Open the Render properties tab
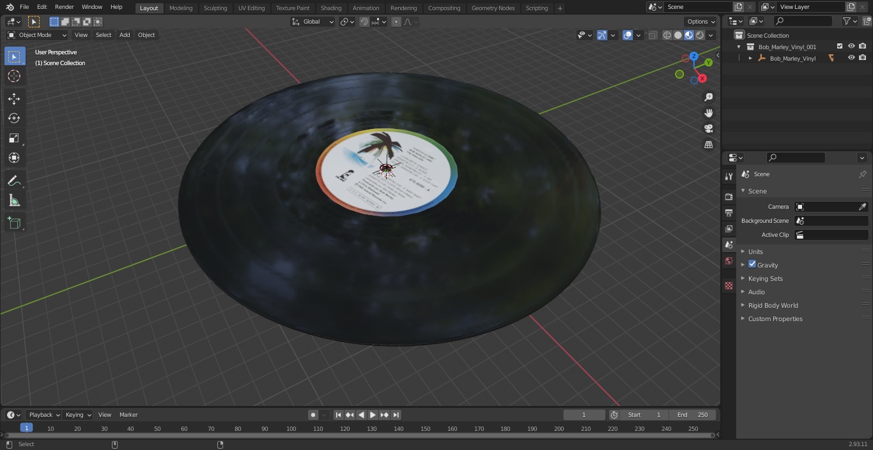 click(729, 197)
